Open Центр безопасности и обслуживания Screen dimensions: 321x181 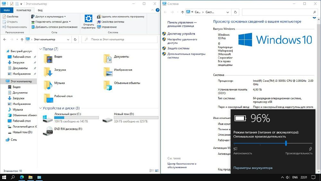pyautogui.click(x=182, y=166)
